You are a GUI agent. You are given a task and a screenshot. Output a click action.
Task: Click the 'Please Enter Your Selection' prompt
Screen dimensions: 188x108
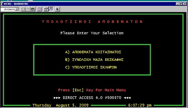tap(92, 33)
